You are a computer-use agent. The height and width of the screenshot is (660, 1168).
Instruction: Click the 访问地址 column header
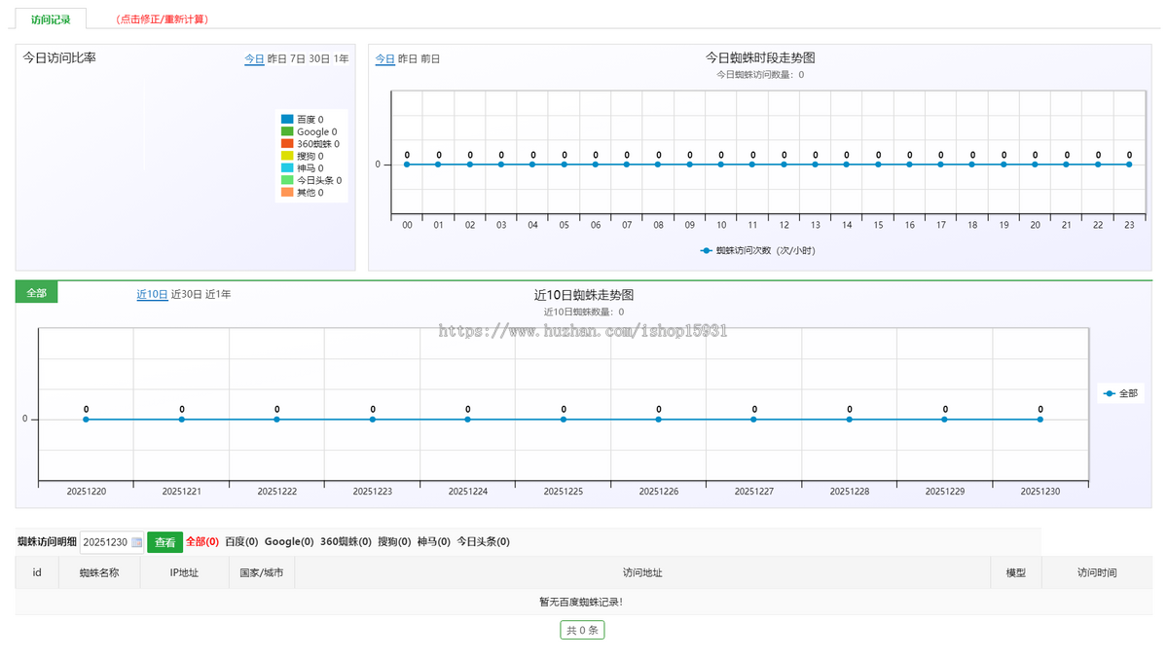[642, 573]
